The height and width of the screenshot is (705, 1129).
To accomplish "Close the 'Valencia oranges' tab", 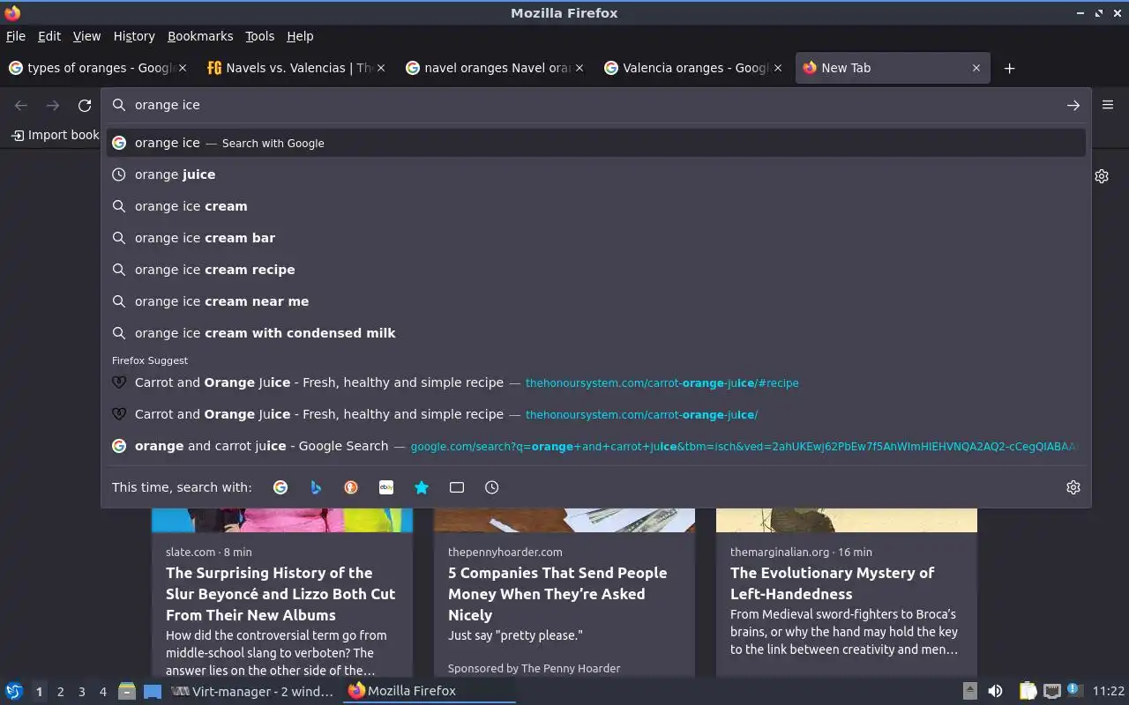I will [x=778, y=68].
